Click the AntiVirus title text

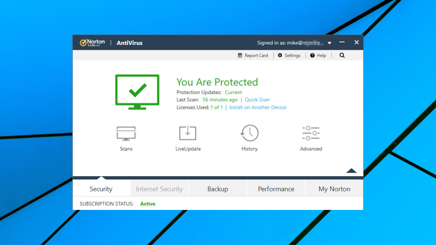(129, 43)
